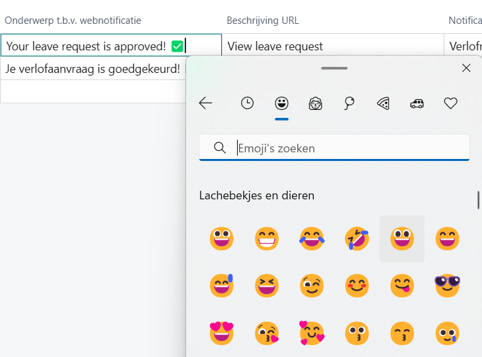Open the recently used emoji tab
Image resolution: width=482 pixels, height=357 pixels.
(x=247, y=103)
